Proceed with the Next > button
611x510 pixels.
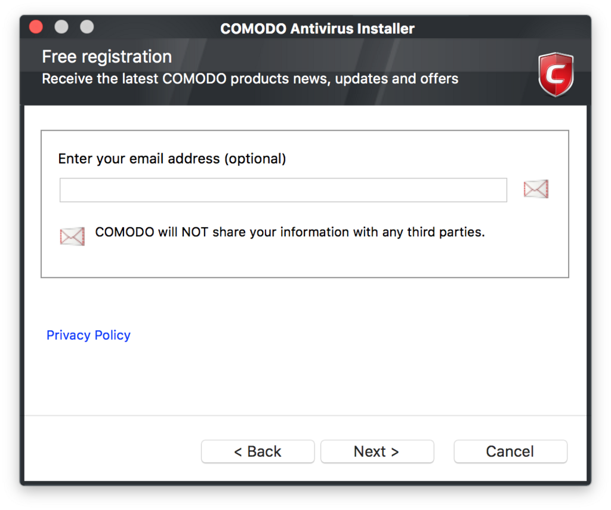click(377, 452)
